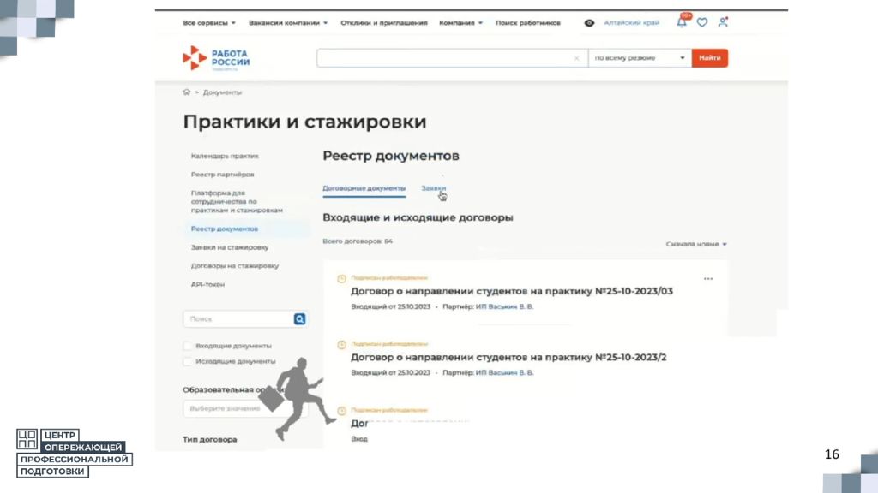This screenshot has height=493, width=878.
Task: Click the sidebar search magnifier button
Action: point(299,318)
